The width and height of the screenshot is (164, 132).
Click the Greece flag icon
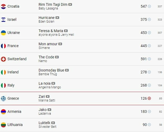point(3,98)
